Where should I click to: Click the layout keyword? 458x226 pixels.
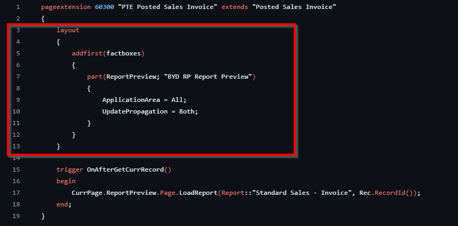pos(68,30)
